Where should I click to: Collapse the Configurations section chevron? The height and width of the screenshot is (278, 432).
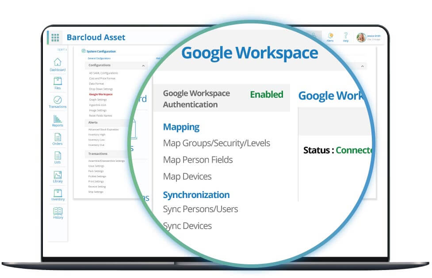coord(143,65)
